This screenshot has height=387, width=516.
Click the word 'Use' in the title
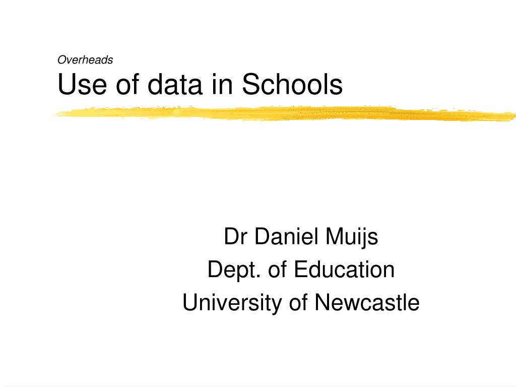[x=82, y=85]
